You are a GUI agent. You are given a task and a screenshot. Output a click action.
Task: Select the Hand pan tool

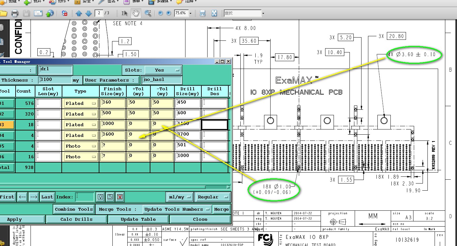[135, 13]
